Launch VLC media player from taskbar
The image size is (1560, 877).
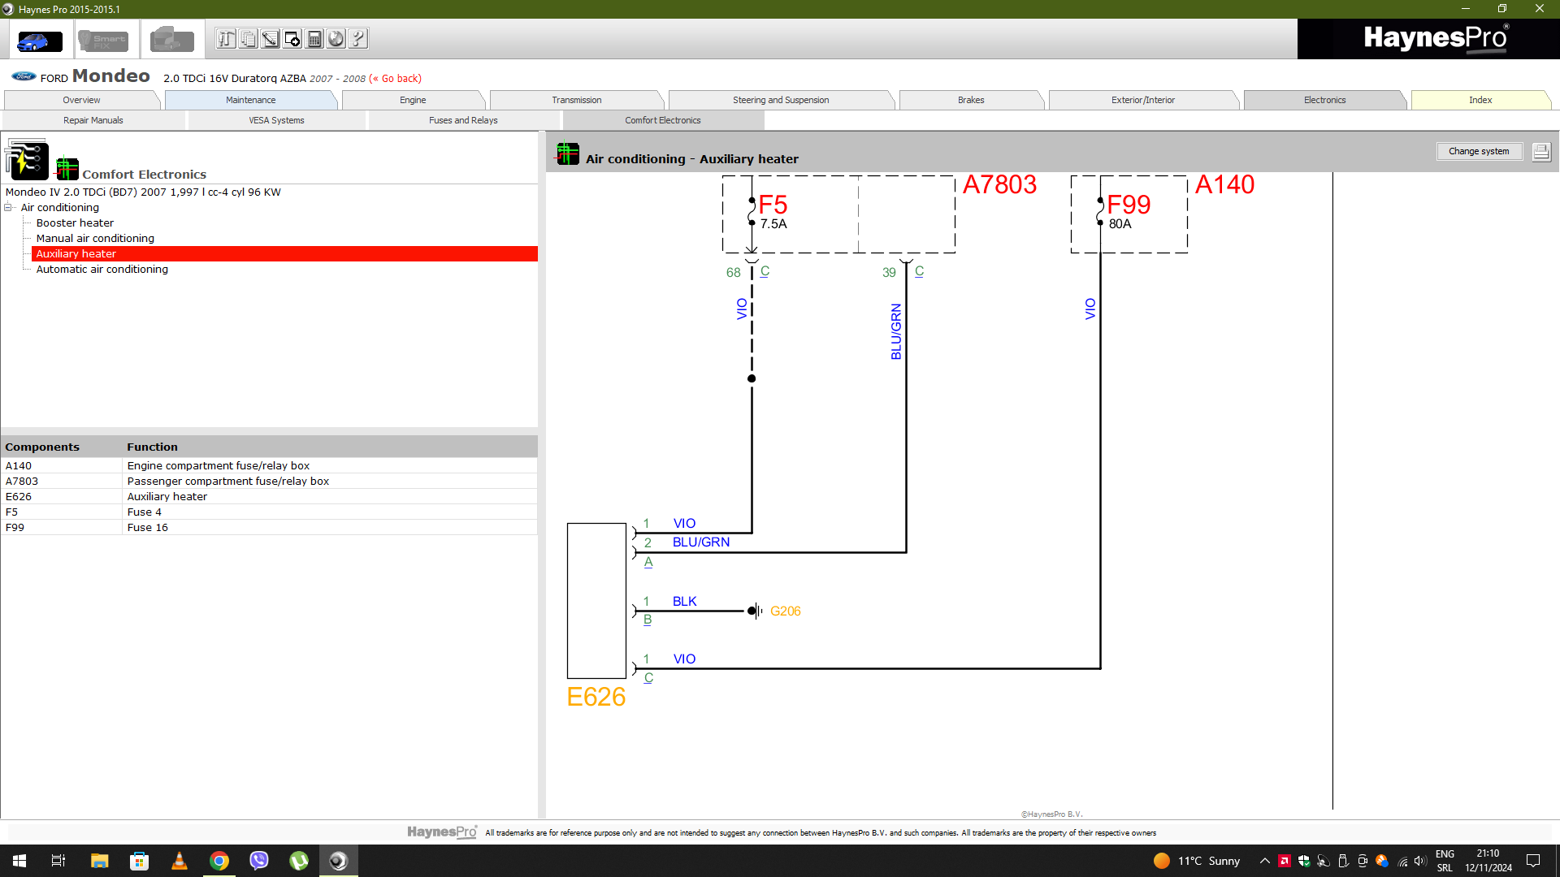[180, 861]
